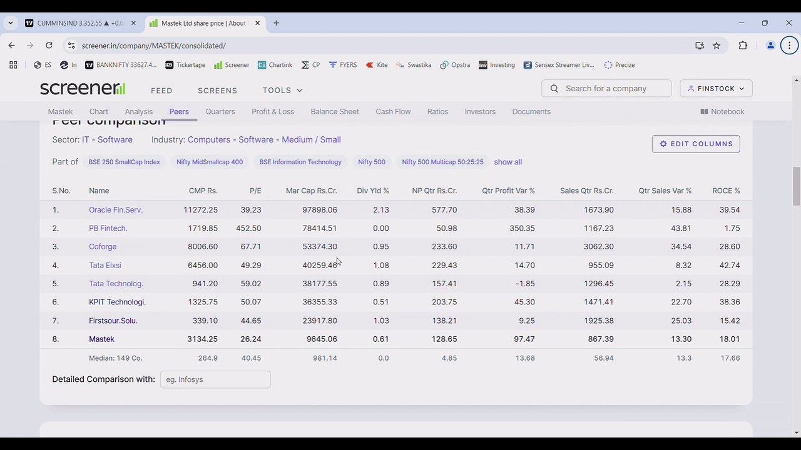Switch to the Quarters section tab
Screen dimensions: 801x450
tap(220, 111)
